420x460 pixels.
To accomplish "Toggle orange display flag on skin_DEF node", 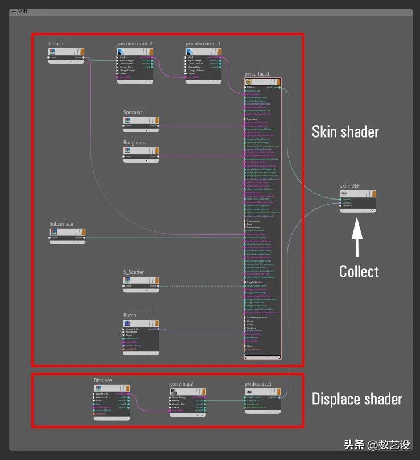I will pos(373,194).
